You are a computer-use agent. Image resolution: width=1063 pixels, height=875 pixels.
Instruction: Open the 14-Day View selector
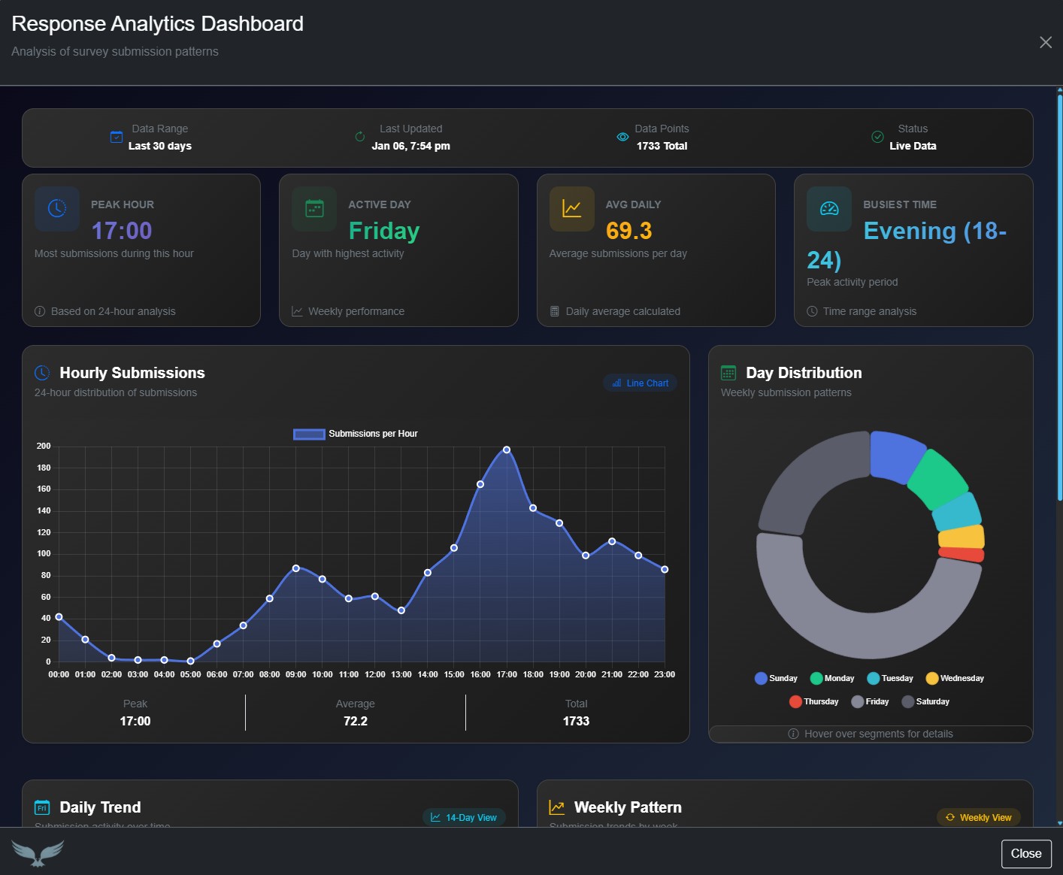[x=464, y=817]
